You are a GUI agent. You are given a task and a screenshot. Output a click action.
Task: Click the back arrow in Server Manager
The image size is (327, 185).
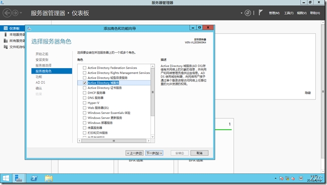[7, 13]
